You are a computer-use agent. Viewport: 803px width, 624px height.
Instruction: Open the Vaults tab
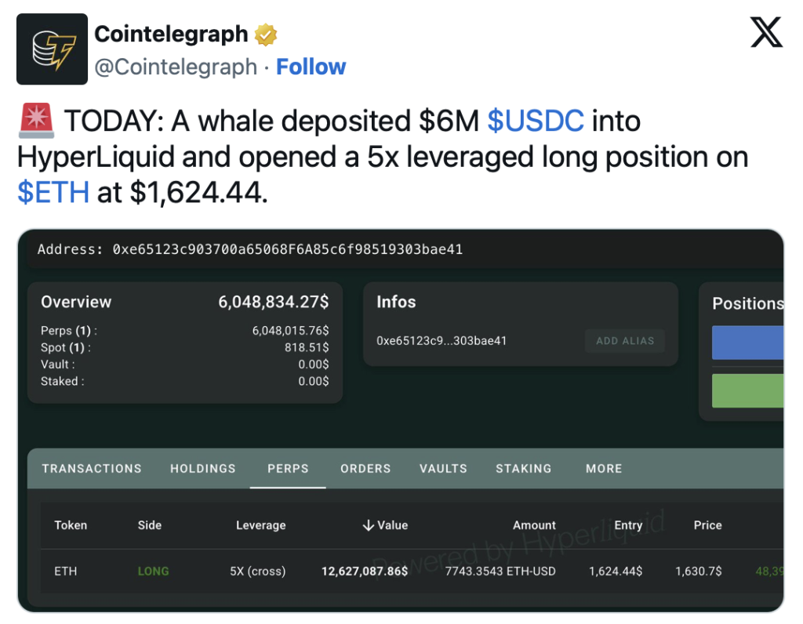point(443,468)
